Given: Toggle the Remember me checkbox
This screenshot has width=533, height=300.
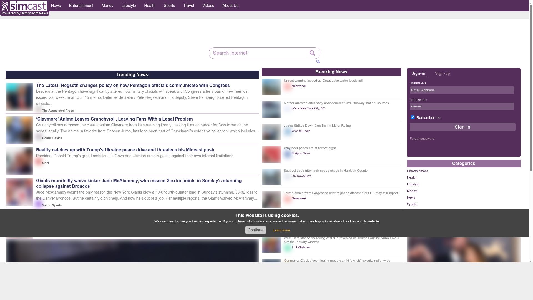Looking at the screenshot, I should 413,117.
